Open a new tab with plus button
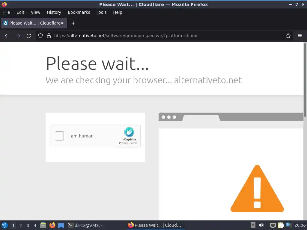 click(73, 23)
